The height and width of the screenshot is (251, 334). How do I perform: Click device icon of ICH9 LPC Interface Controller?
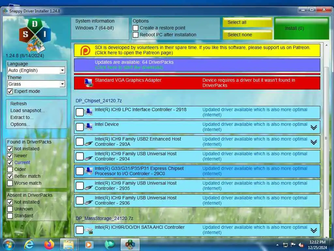point(88,112)
